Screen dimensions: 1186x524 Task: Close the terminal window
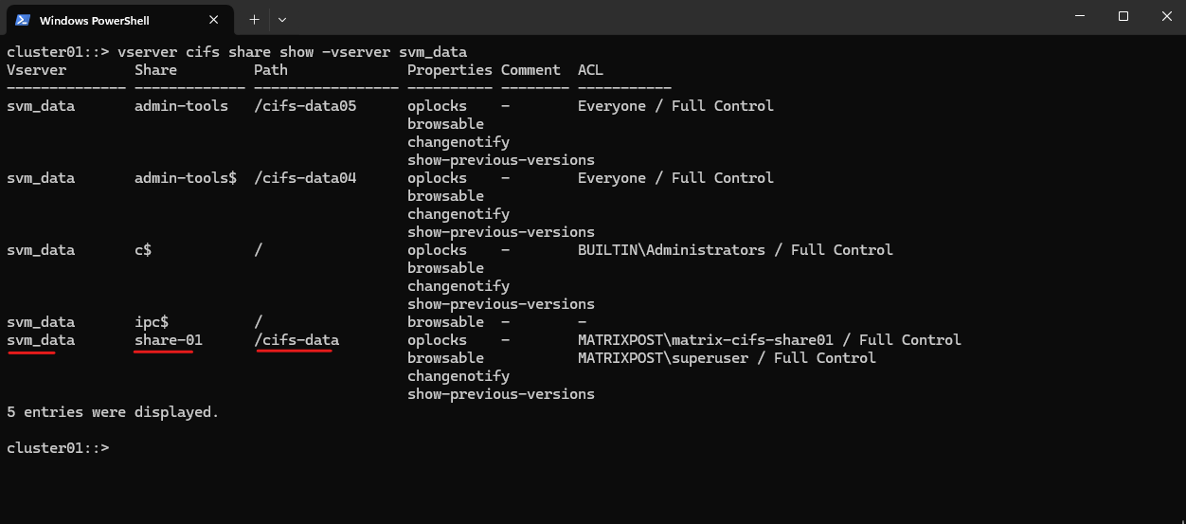point(1166,16)
